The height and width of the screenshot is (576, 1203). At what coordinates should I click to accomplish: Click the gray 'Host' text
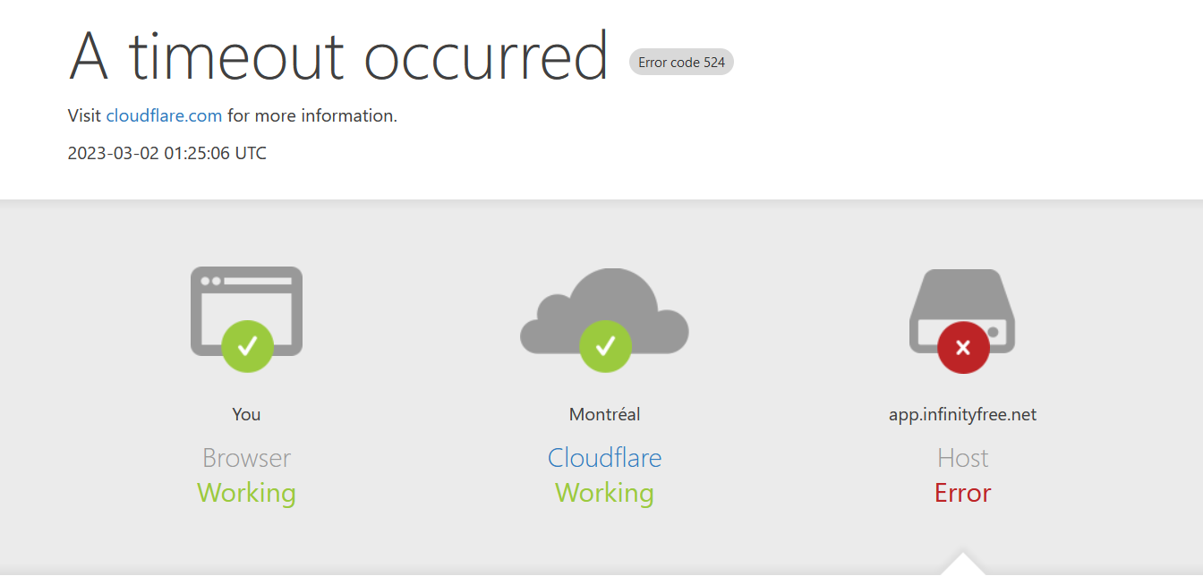point(962,458)
